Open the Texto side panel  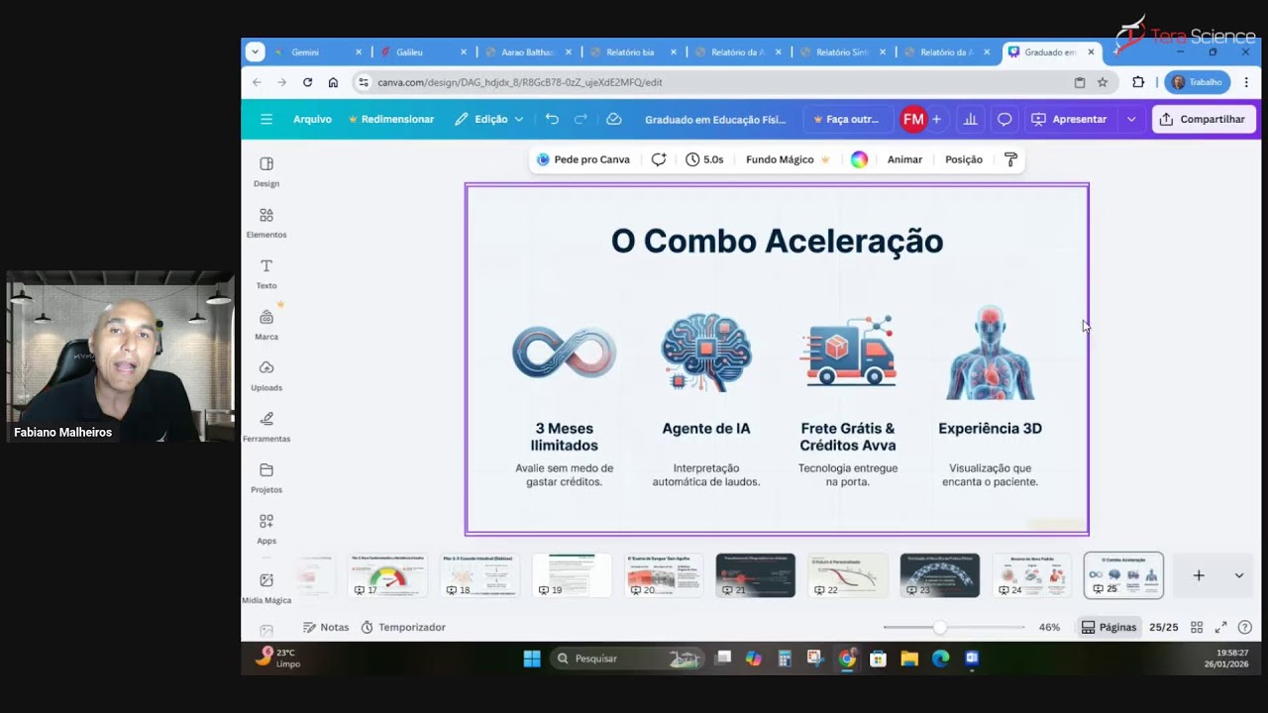click(266, 273)
